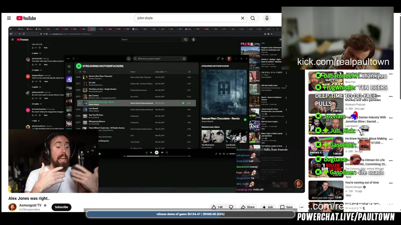Open Spotify Your Library icon
The width and height of the screenshot is (401, 225).
(69, 66)
